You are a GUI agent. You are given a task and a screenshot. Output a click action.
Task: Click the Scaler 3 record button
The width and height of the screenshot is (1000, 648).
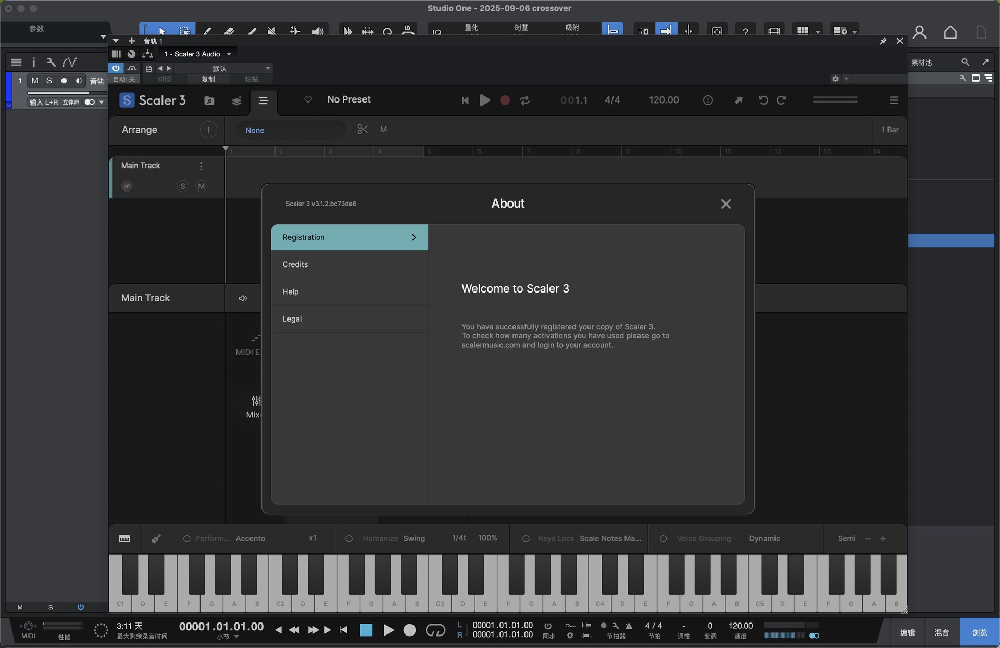[505, 100]
